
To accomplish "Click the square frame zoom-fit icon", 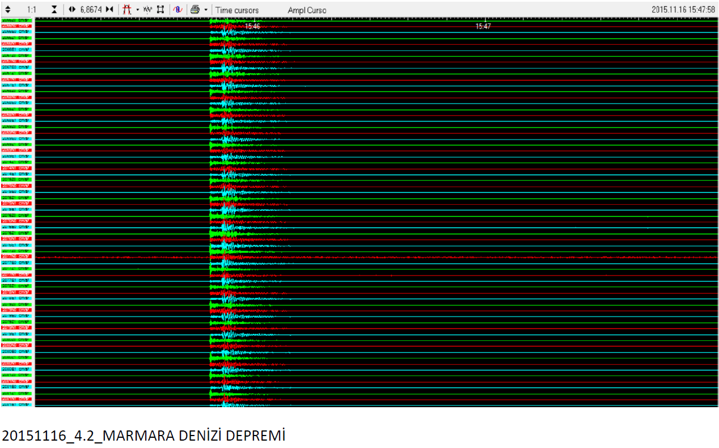I will [x=160, y=10].
